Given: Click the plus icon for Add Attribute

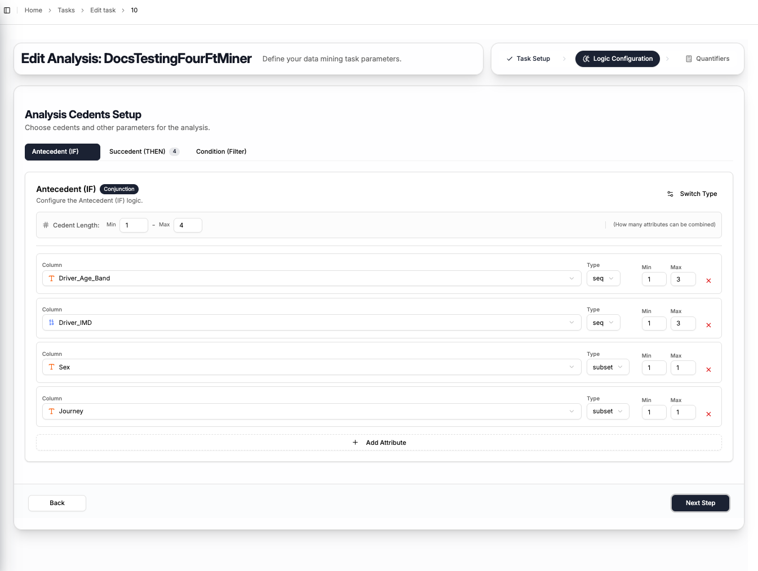Looking at the screenshot, I should click(x=355, y=443).
